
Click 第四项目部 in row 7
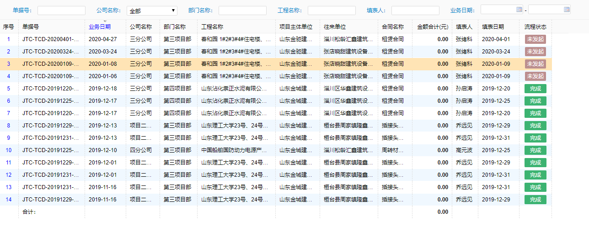coord(177,113)
